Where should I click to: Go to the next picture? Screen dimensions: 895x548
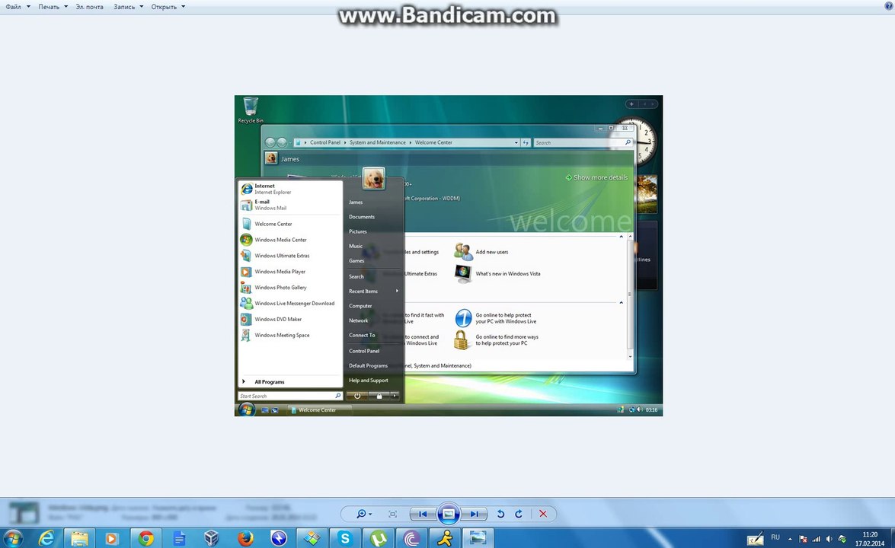475,514
